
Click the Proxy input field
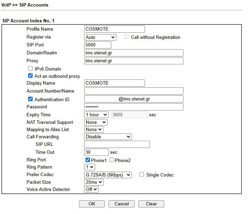134,61
